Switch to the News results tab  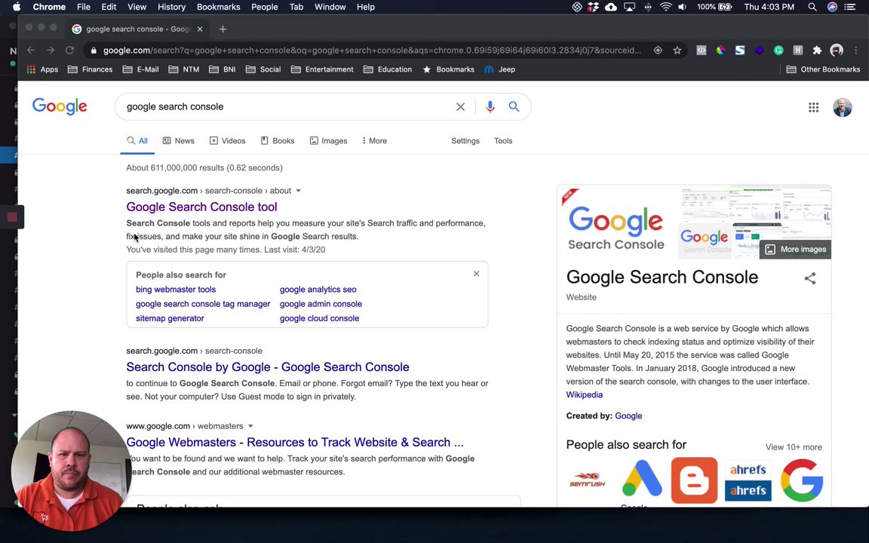click(179, 141)
